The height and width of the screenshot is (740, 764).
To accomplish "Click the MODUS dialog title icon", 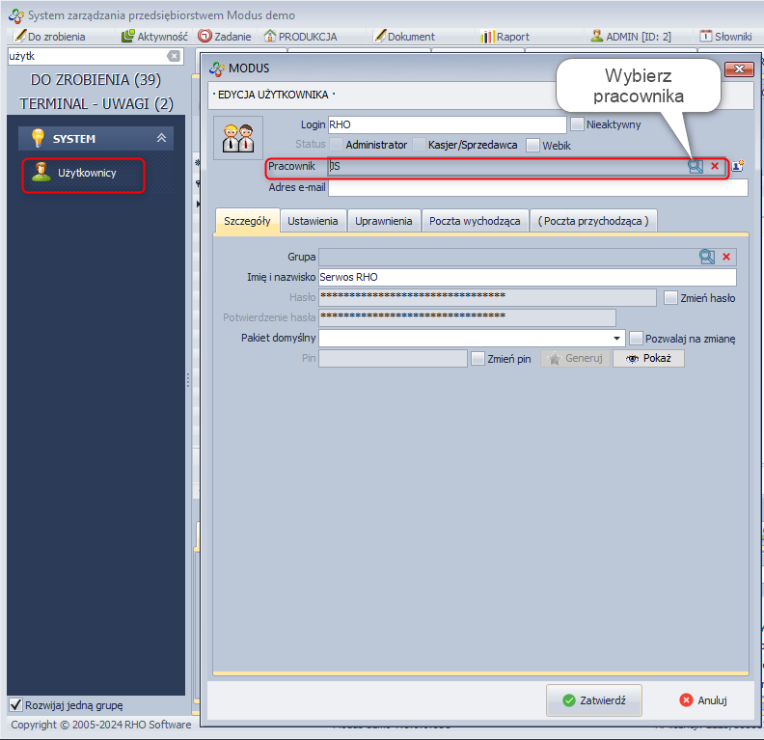I will [217, 69].
